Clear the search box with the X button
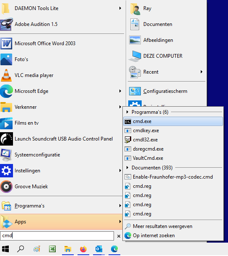 pos(119,236)
